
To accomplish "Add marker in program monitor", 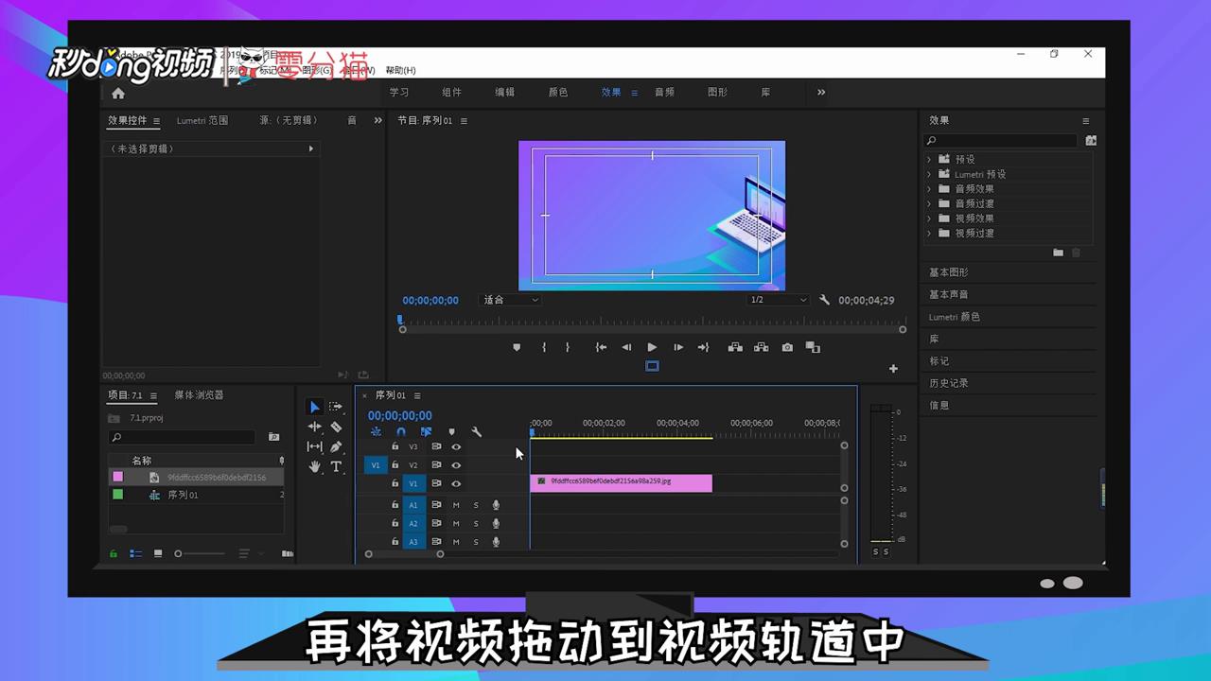I will [517, 347].
